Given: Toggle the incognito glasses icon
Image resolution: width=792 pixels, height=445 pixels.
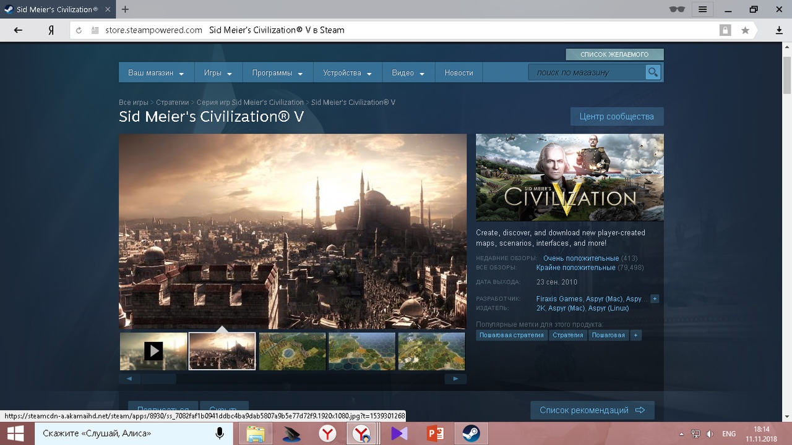Looking at the screenshot, I should coord(678,9).
